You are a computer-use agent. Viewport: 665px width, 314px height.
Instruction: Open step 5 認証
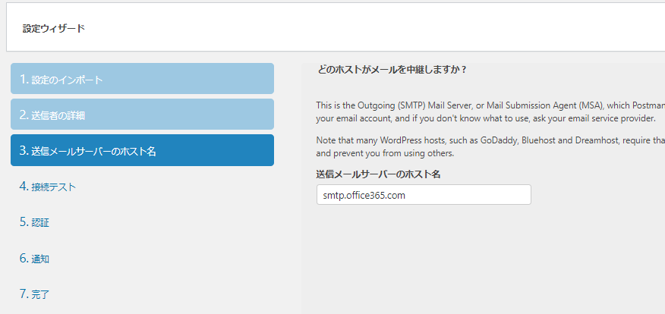[35, 222]
